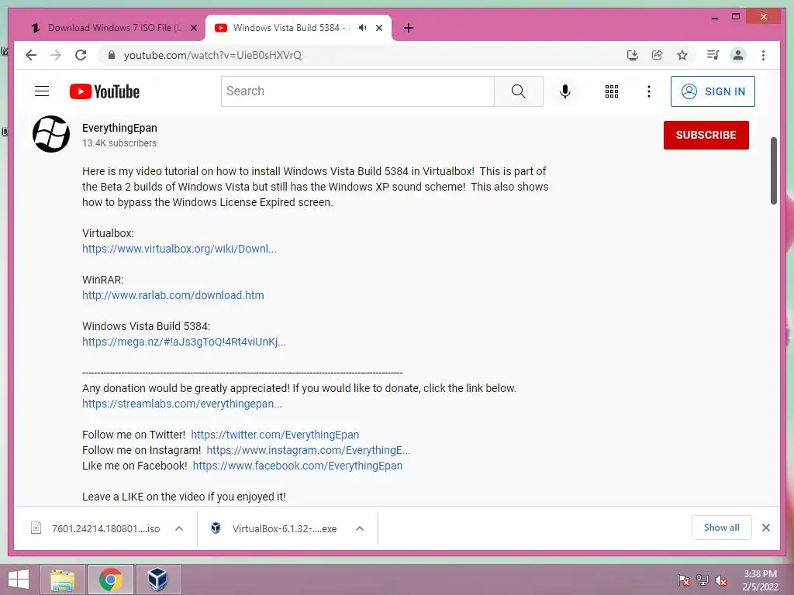Open the Facebook EverythingEpan link
The height and width of the screenshot is (595, 794).
click(298, 466)
